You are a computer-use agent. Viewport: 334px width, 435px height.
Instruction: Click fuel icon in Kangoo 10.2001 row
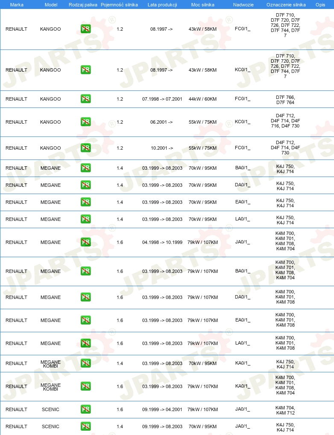pos(85,148)
